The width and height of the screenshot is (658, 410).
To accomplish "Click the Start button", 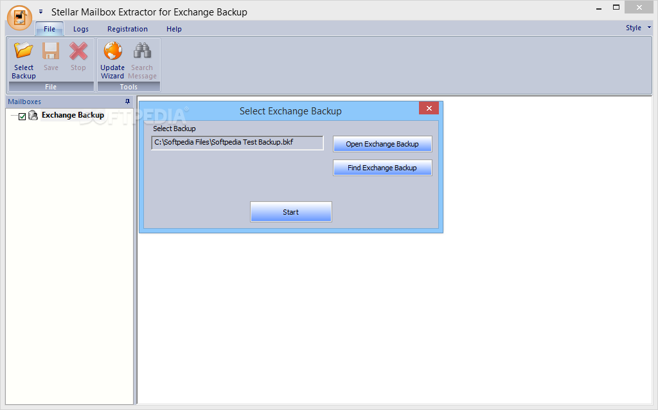I will tap(291, 212).
